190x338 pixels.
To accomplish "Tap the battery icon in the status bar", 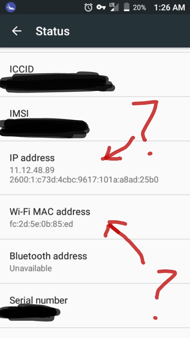I will point(126,7).
